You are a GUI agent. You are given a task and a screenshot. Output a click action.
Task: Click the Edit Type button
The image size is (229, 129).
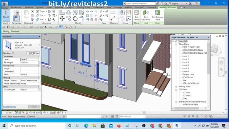34,53
